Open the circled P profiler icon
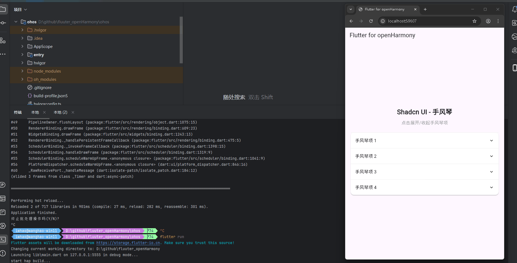 coord(3,185)
